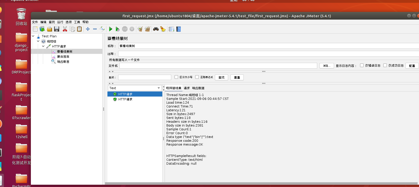
Task: Click the 注释 input field
Action: (268, 54)
